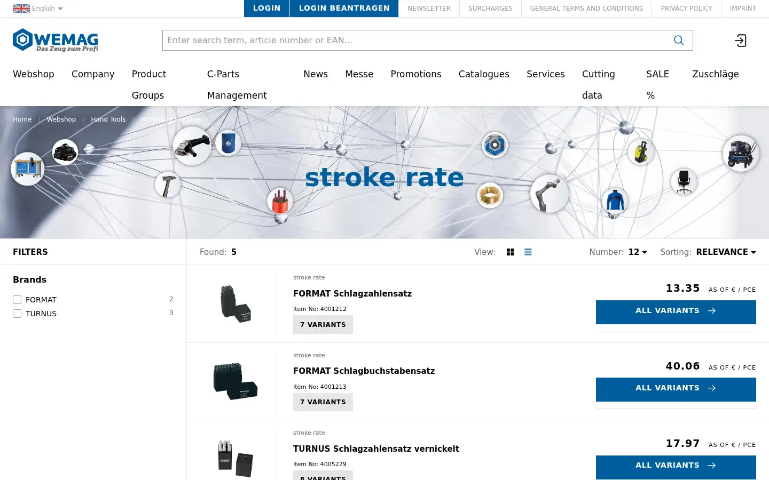Check the FORMAT brand filter
The image size is (769, 480).
[x=17, y=300]
